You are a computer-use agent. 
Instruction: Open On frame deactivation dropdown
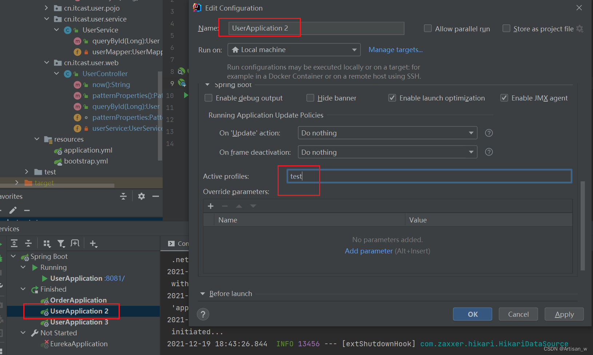tap(387, 152)
